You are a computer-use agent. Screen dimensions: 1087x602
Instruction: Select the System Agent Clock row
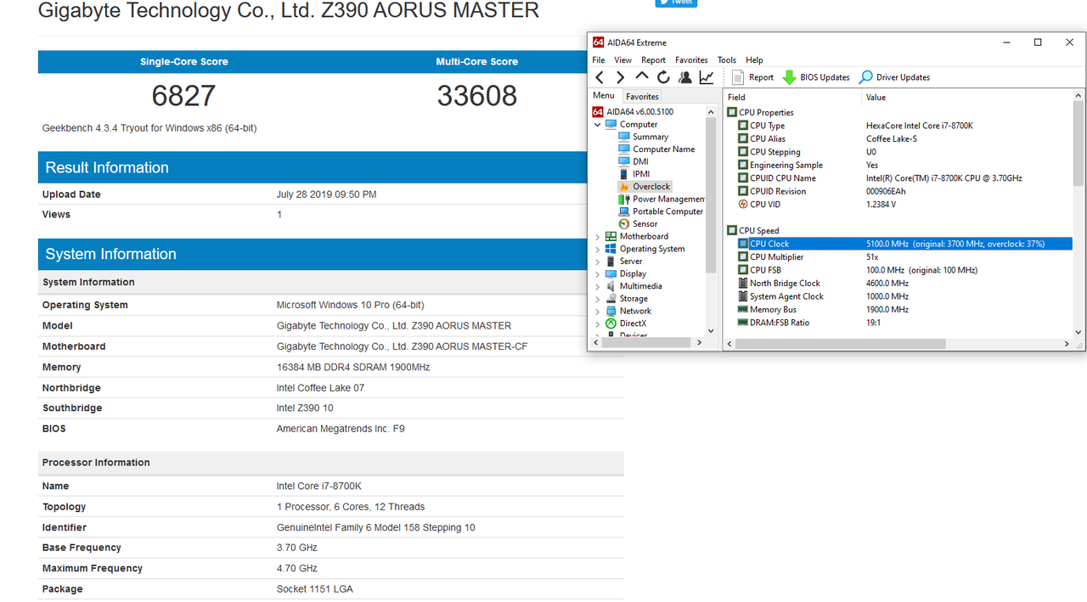pos(900,296)
